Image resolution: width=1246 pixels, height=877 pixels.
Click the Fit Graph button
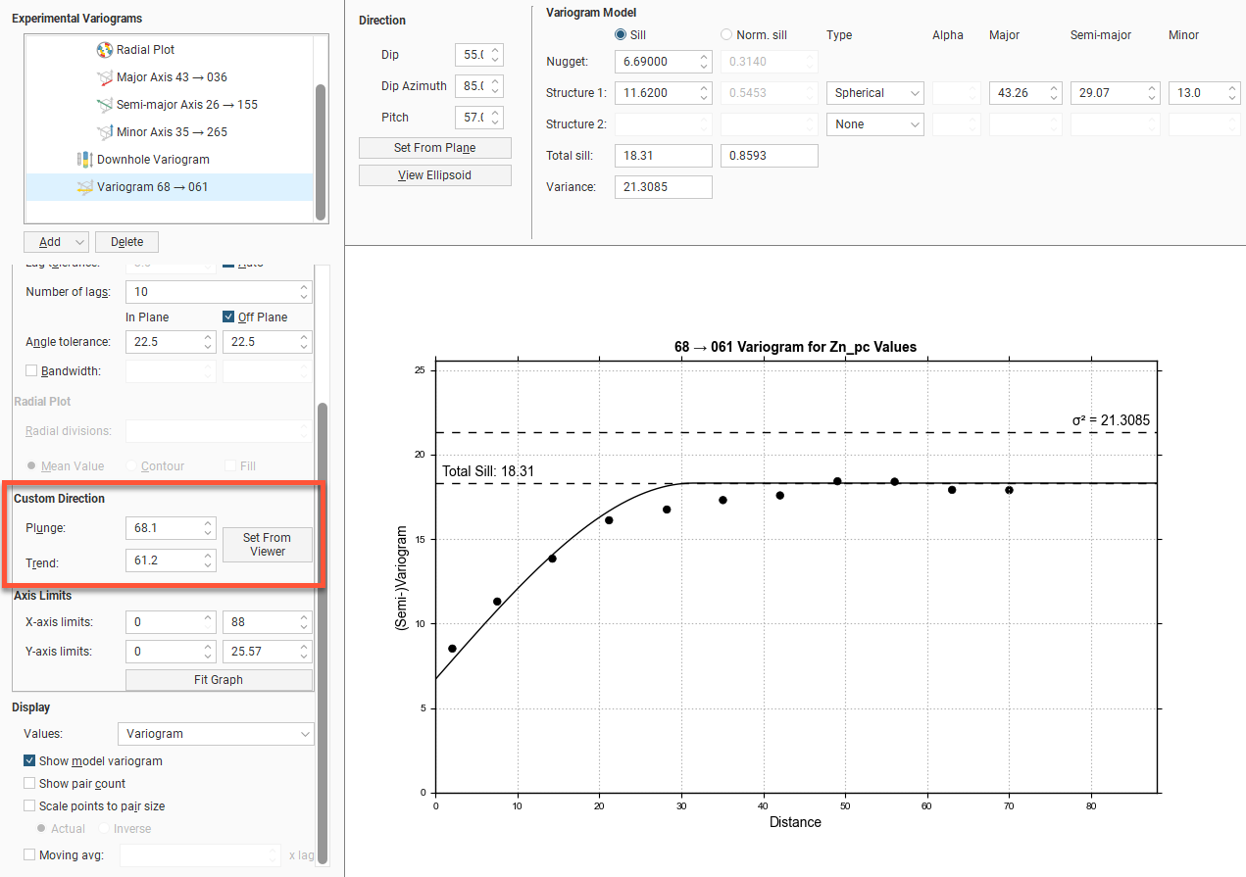[x=219, y=680]
